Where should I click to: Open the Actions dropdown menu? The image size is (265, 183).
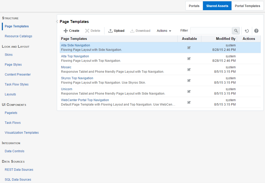click(164, 31)
